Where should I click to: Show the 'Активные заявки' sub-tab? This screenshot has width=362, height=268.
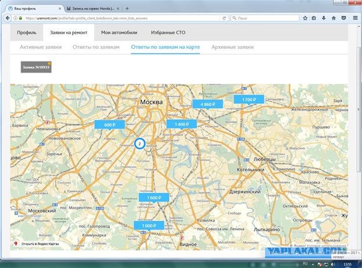point(41,47)
